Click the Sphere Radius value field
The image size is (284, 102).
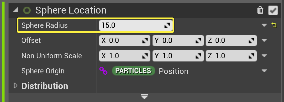coord(136,25)
